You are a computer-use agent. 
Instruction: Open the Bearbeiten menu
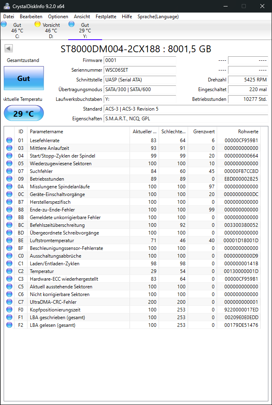point(31,17)
